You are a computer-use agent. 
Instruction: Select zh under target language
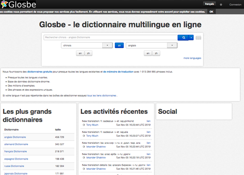point(156,53)
